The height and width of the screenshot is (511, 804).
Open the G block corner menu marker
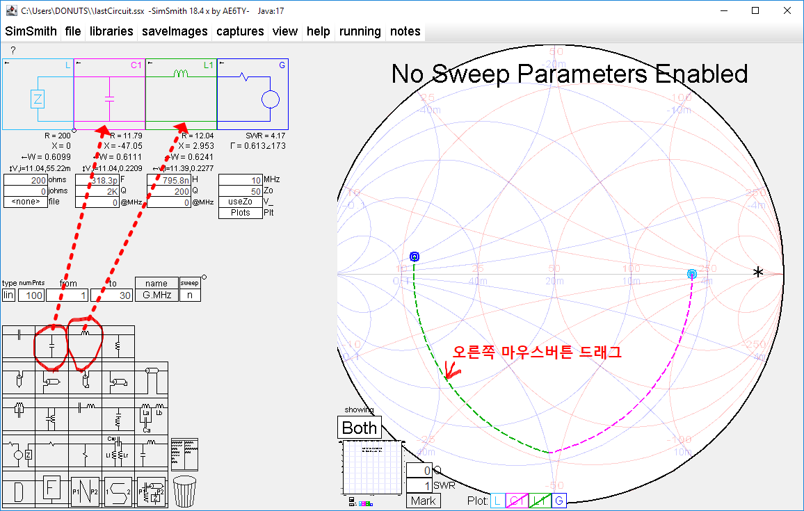coord(222,63)
